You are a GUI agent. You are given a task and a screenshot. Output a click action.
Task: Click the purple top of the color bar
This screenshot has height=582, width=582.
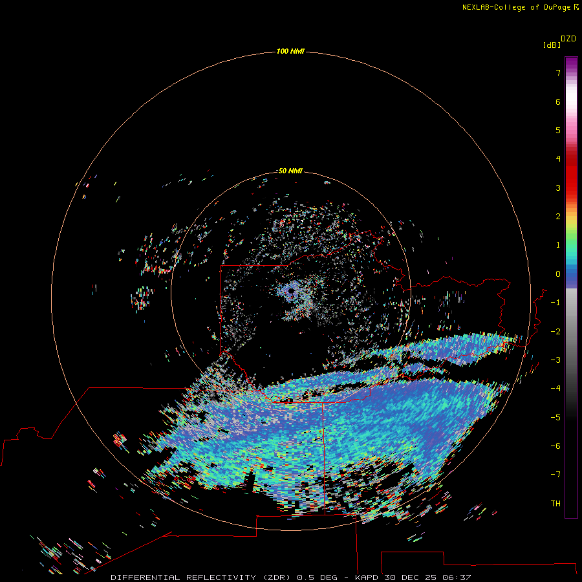tap(571, 62)
